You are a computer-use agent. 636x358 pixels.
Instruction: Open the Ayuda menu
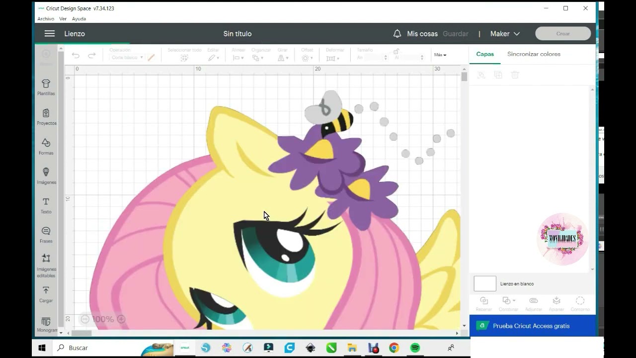point(79,19)
